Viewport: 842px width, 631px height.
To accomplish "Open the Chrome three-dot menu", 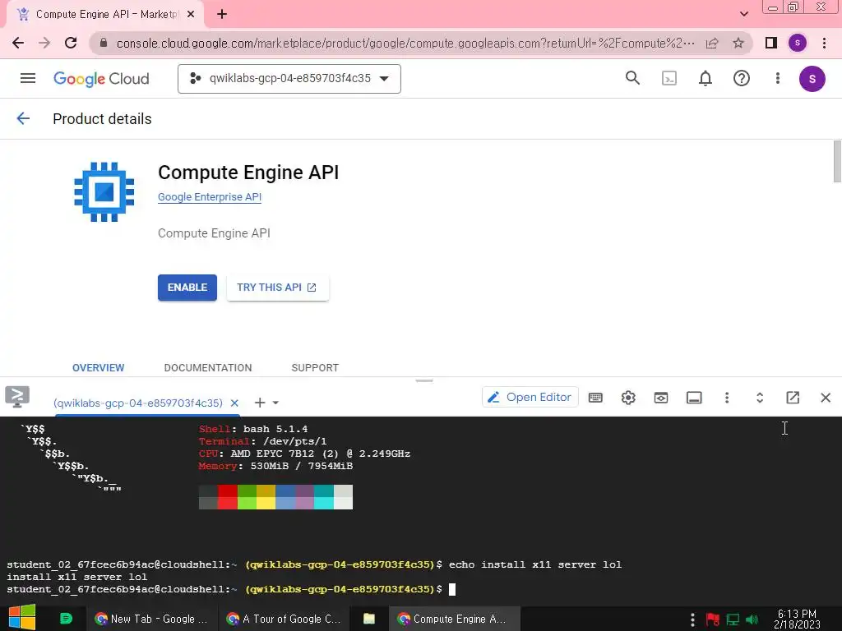I will tap(824, 43).
